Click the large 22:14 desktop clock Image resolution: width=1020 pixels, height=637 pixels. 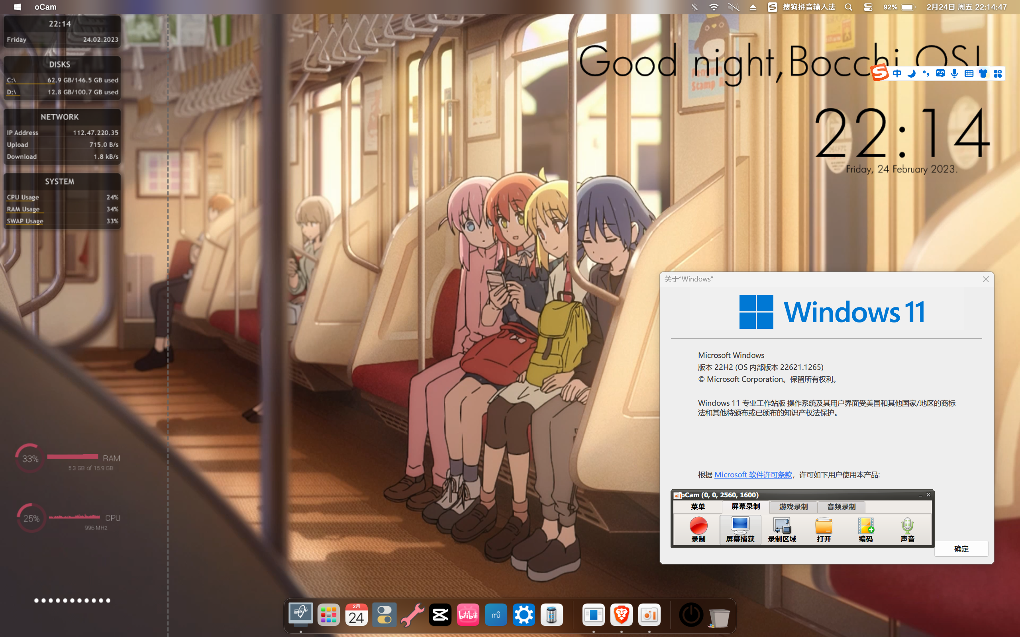[902, 132]
